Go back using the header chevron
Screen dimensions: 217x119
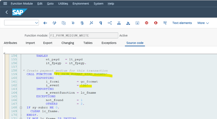7,12
